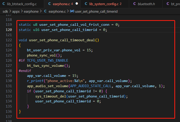Click C file icon on lib_btstack_config.c tab
Image resolution: width=180 pixels, height=122 pixels.
(x=4, y=4)
